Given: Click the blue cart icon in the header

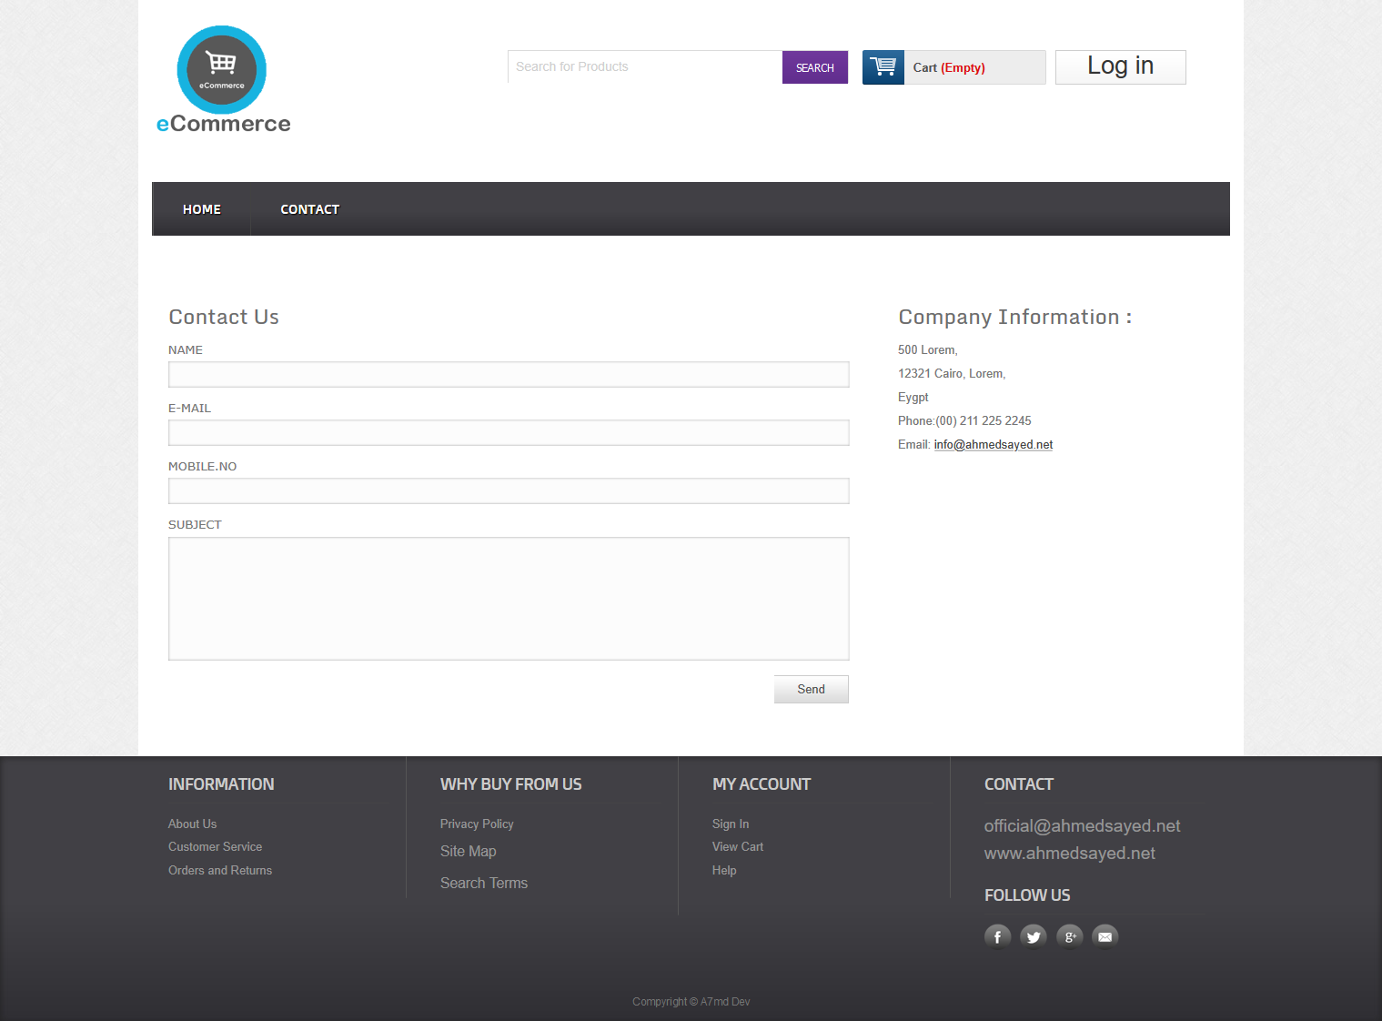Looking at the screenshot, I should coord(883,67).
